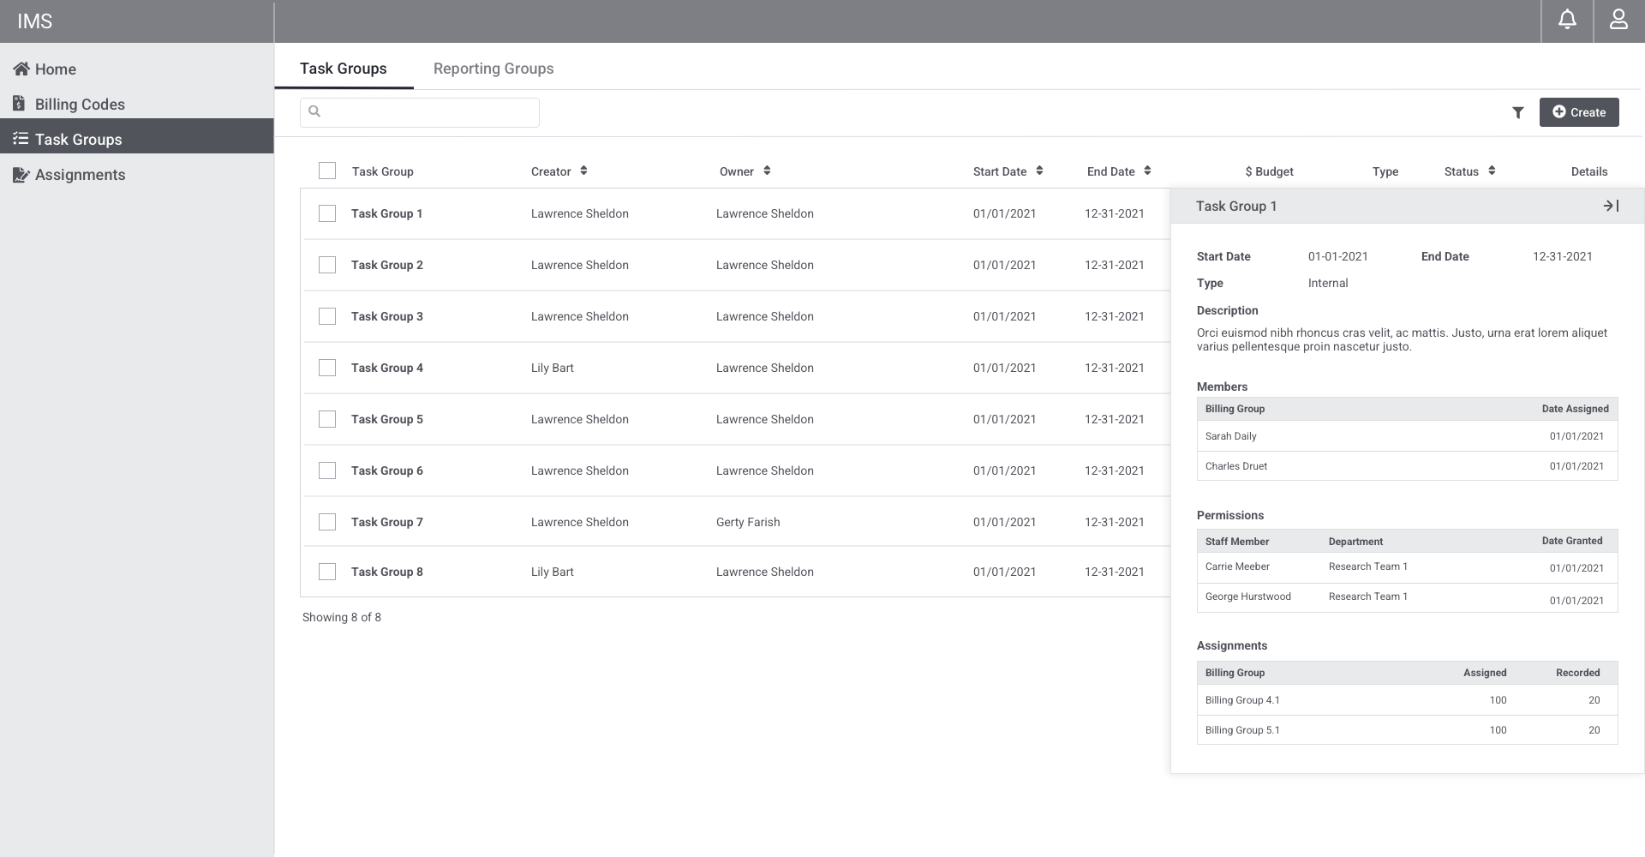Open the notifications bell icon

[x=1567, y=20]
